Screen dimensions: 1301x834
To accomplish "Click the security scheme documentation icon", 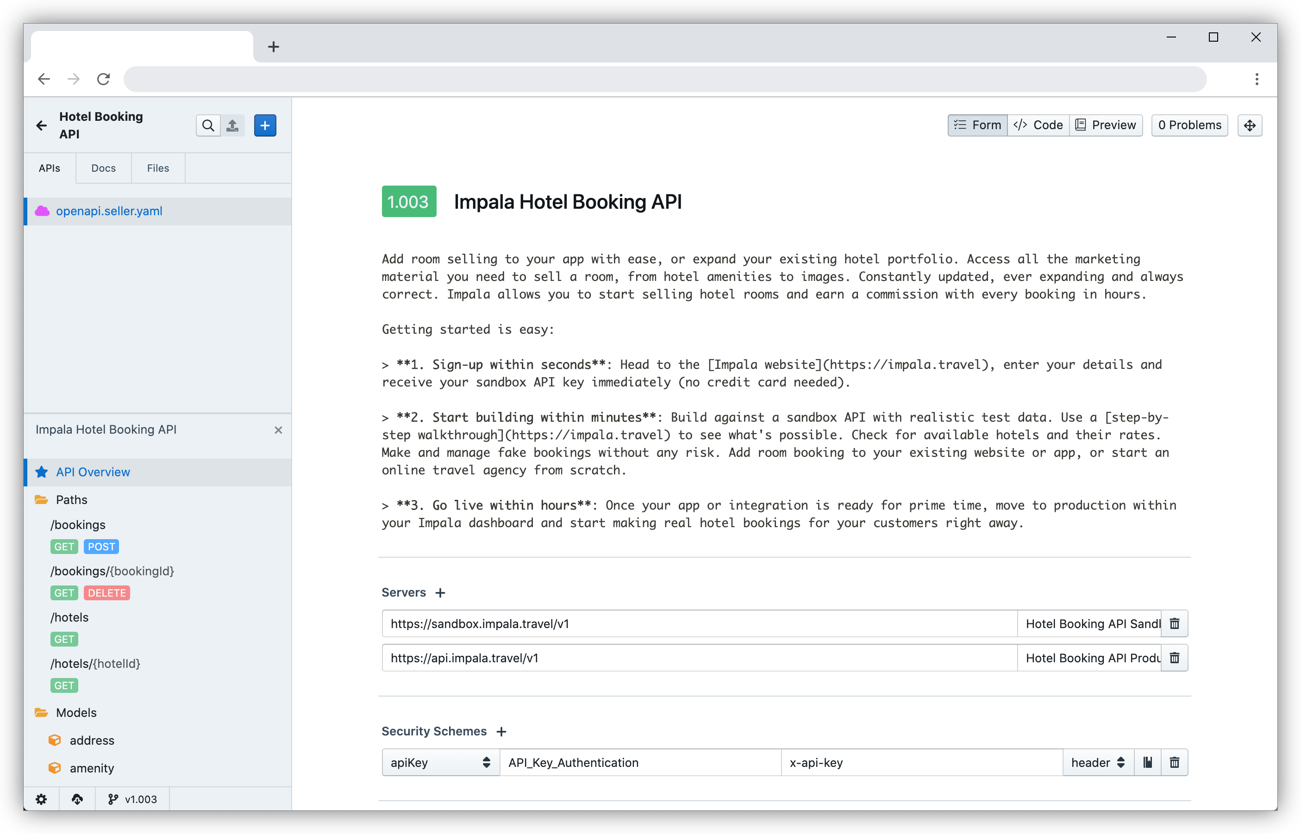I will 1148,762.
